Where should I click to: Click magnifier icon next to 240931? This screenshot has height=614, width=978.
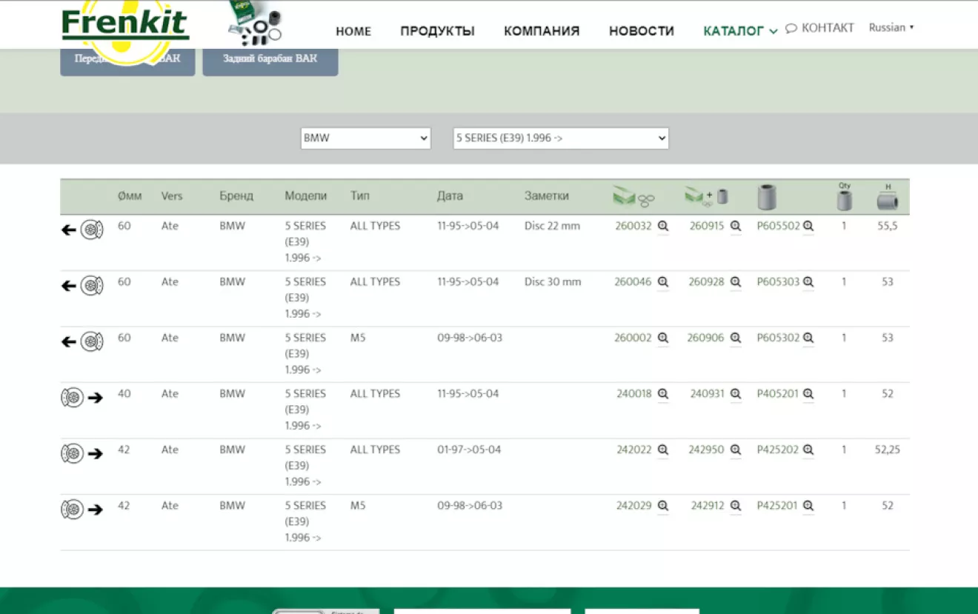[736, 394]
